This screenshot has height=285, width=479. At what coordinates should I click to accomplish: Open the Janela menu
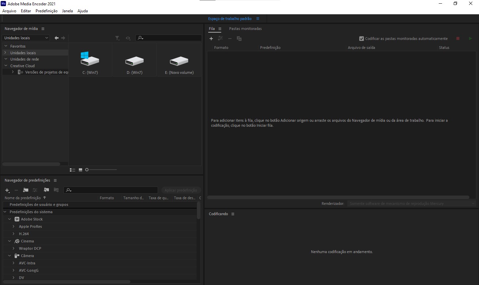point(68,11)
